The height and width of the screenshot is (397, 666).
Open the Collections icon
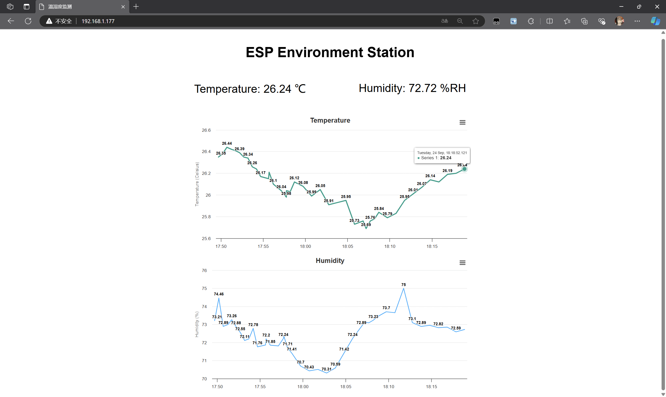pos(584,21)
